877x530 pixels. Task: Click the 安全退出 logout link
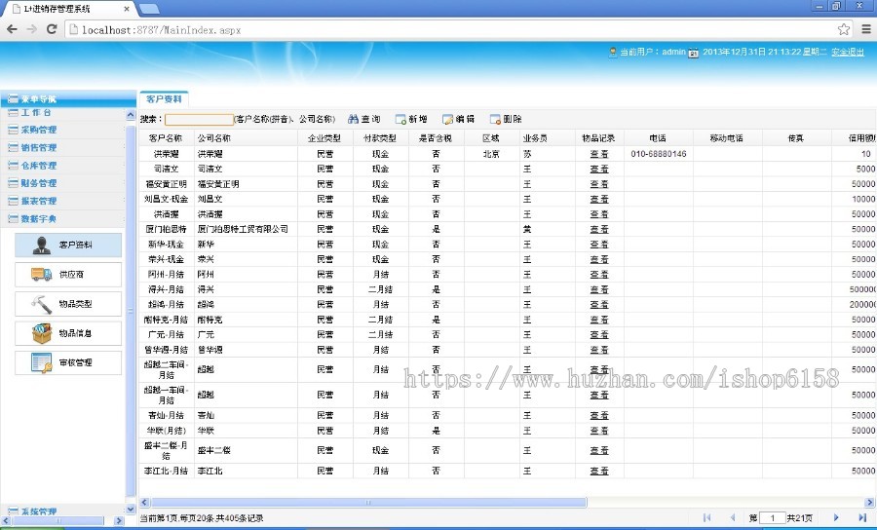click(848, 52)
